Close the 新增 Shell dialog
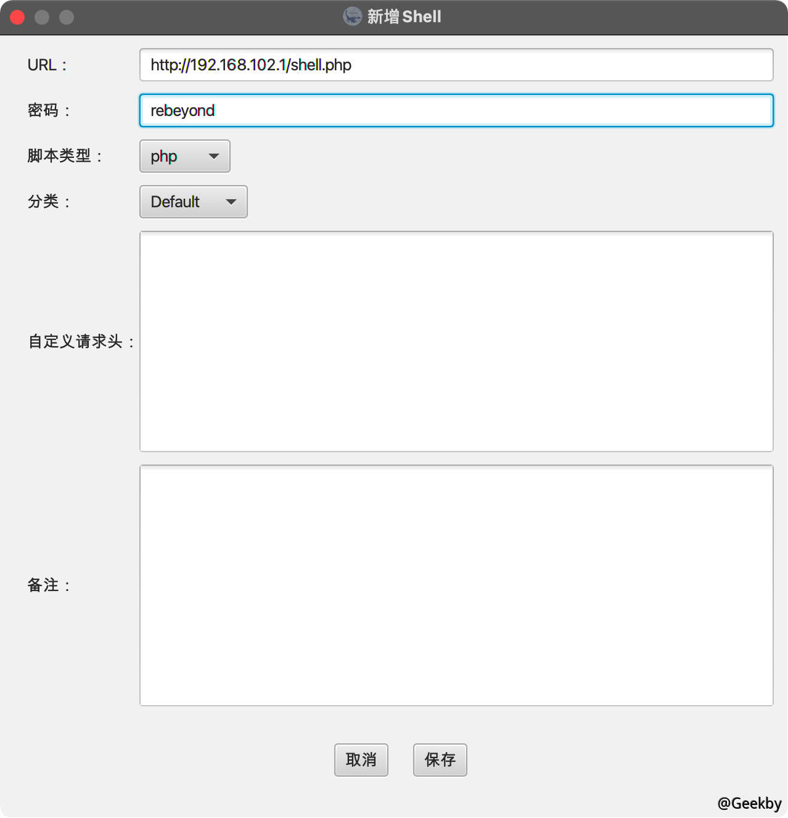 coord(17,17)
